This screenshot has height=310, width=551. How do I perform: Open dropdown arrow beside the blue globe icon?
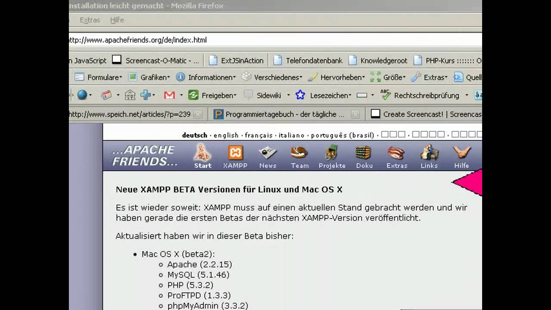point(90,96)
